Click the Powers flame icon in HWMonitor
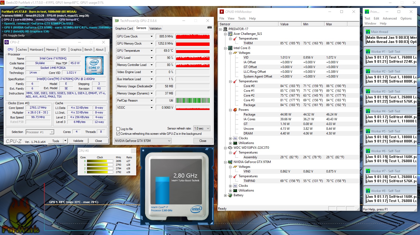The height and width of the screenshot is (235, 420). coord(235,110)
